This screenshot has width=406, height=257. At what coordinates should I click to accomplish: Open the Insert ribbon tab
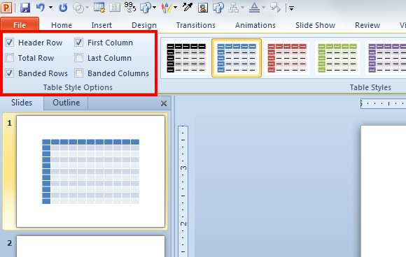(101, 25)
